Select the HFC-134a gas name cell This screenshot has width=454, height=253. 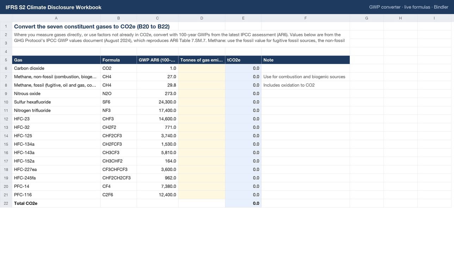coord(56,144)
